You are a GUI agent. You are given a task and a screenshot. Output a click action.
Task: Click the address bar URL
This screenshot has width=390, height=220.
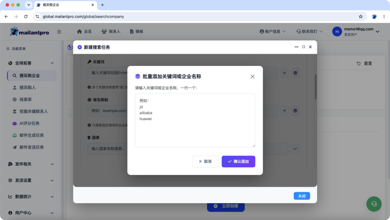pyautogui.click(x=83, y=17)
